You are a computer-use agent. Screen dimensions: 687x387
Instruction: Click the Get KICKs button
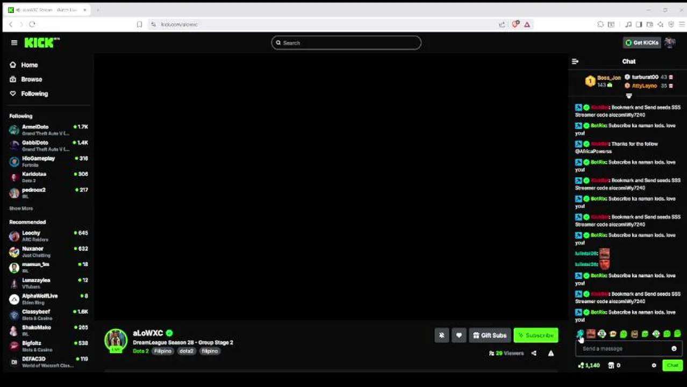coord(642,43)
